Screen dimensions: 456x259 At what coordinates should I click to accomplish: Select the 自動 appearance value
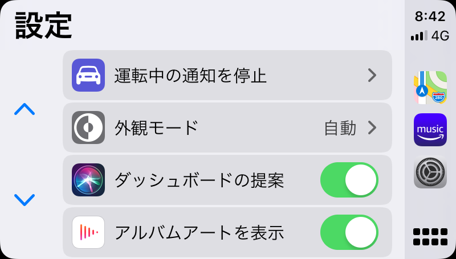[340, 128]
